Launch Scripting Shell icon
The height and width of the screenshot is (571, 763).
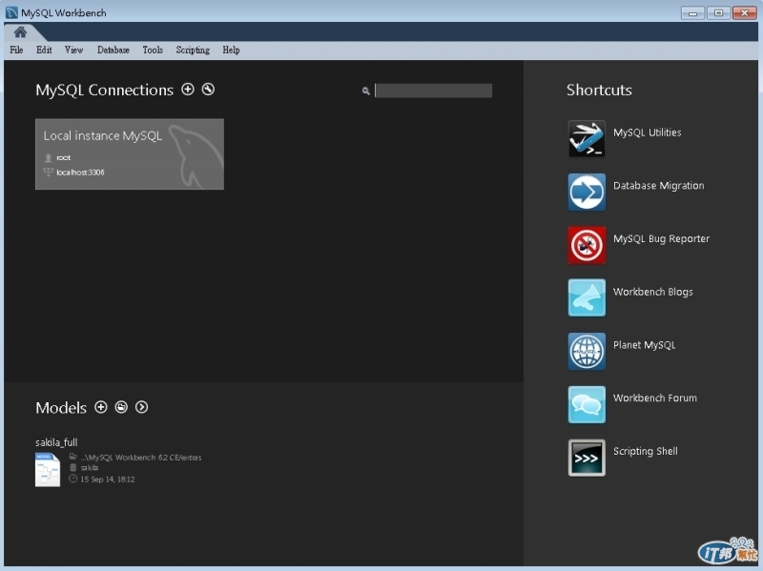tap(587, 458)
